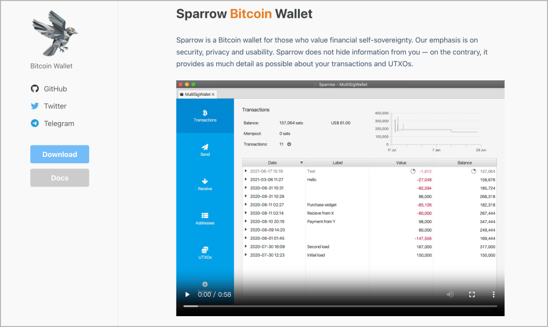Click the 'Payment from Y' label cell

321,221
